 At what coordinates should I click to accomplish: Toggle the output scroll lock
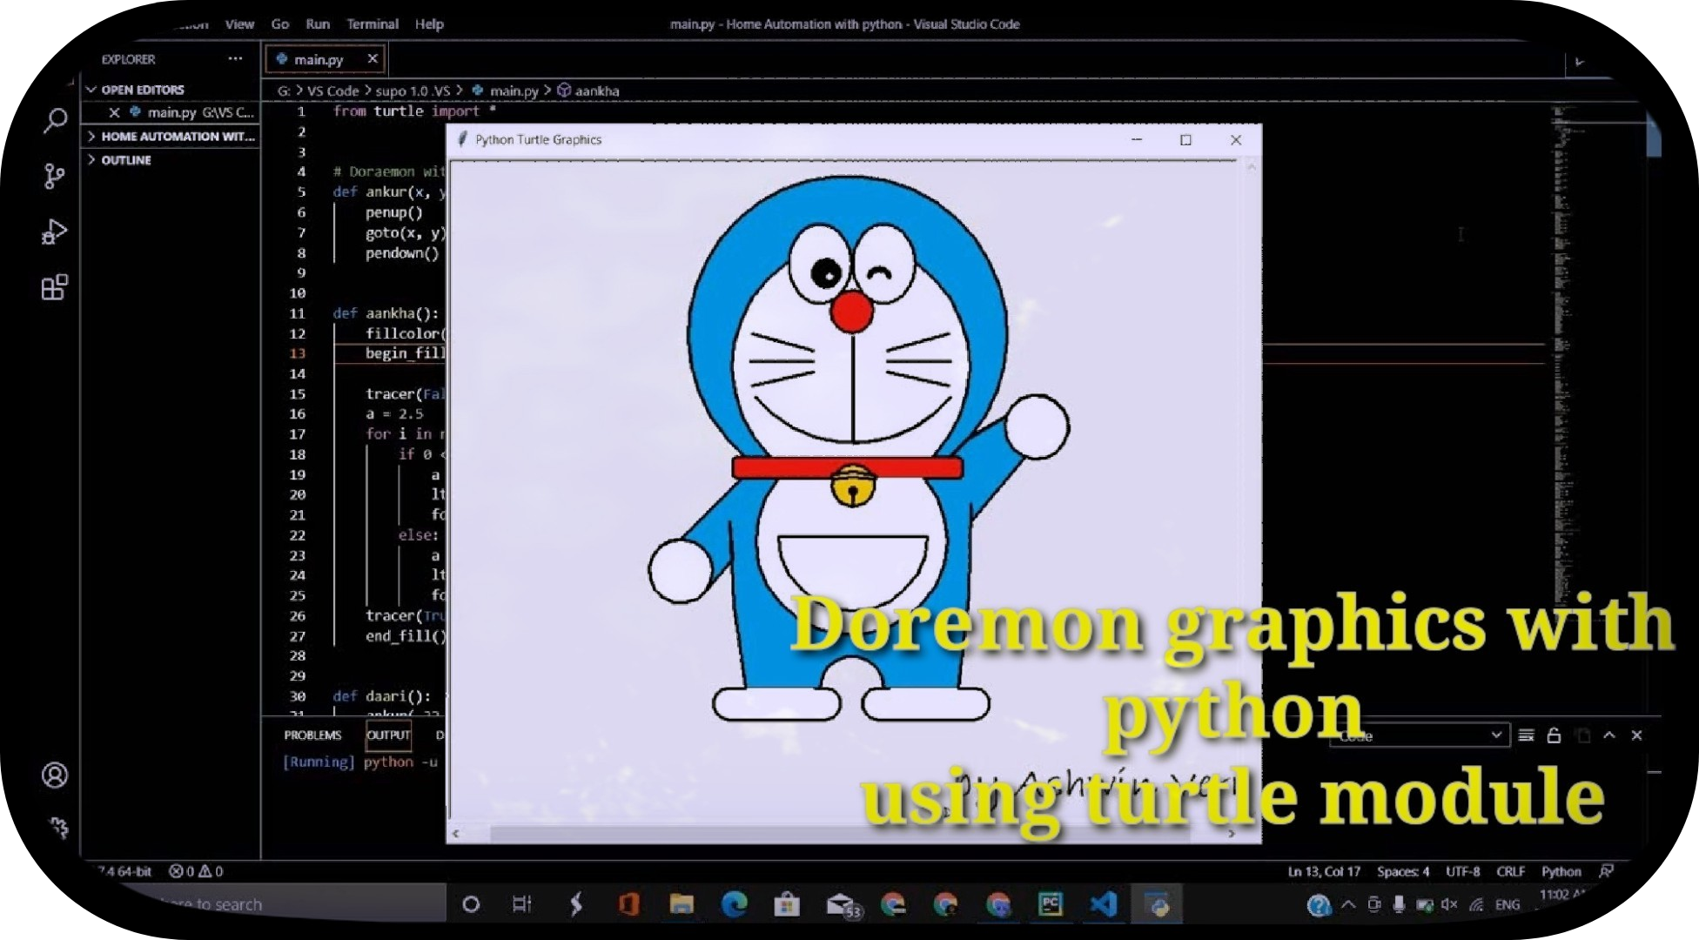coord(1554,735)
